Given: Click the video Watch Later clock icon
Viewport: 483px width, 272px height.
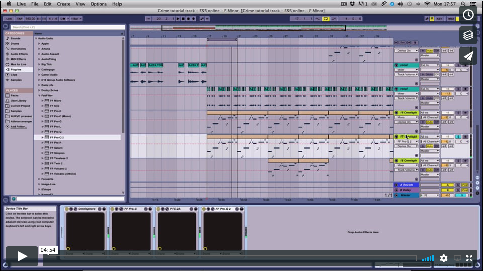Looking at the screenshot, I should pos(468,15).
